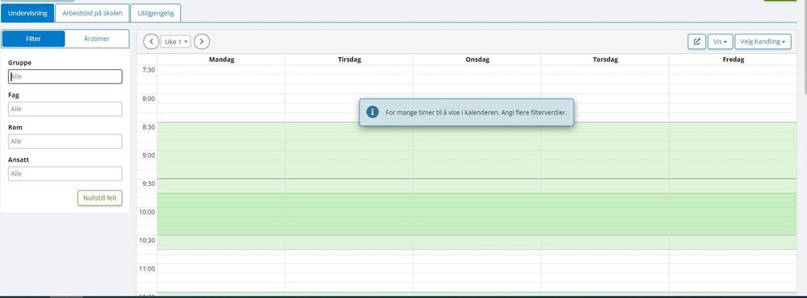807x298 pixels.
Task: Select the Årstimer panel tab
Action: point(97,39)
